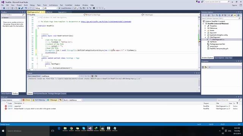This screenshot has width=243, height=136.
Task: Switch to the Class View tab
Action: tap(229, 58)
